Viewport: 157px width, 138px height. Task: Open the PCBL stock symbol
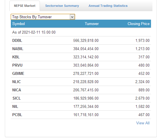coord(17,115)
